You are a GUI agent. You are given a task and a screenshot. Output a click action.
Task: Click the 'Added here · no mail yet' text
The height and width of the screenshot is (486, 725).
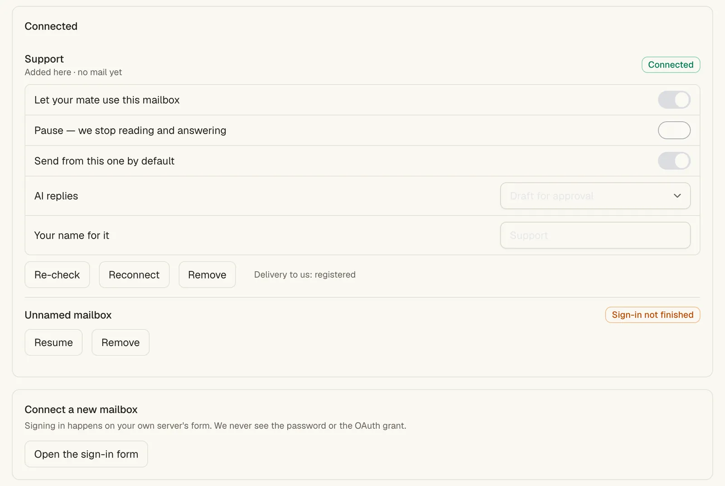73,72
